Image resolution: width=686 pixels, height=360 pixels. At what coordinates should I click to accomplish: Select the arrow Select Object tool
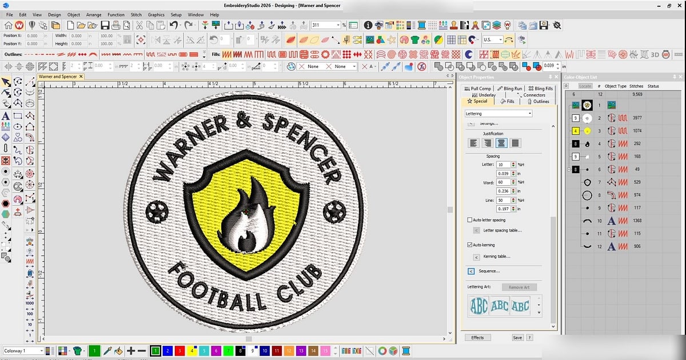pyautogui.click(x=6, y=82)
